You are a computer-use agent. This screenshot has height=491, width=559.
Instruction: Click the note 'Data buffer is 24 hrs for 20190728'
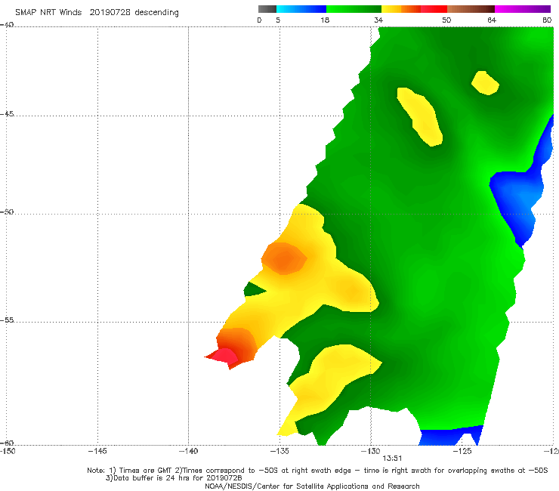tap(174, 478)
